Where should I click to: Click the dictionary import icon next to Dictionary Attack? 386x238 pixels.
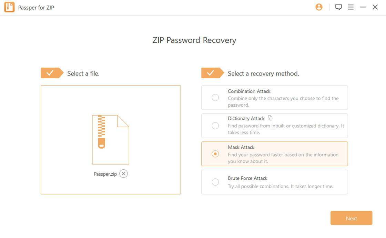(x=270, y=118)
